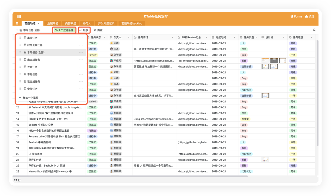The height and width of the screenshot is (196, 331).
Task: Open options dots for 未完成任务 view
Action: pyautogui.click(x=81, y=60)
